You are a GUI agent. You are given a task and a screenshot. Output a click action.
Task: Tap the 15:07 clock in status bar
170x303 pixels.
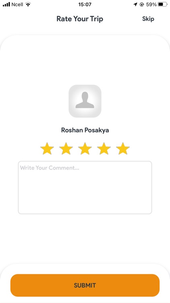pyautogui.click(x=85, y=4)
